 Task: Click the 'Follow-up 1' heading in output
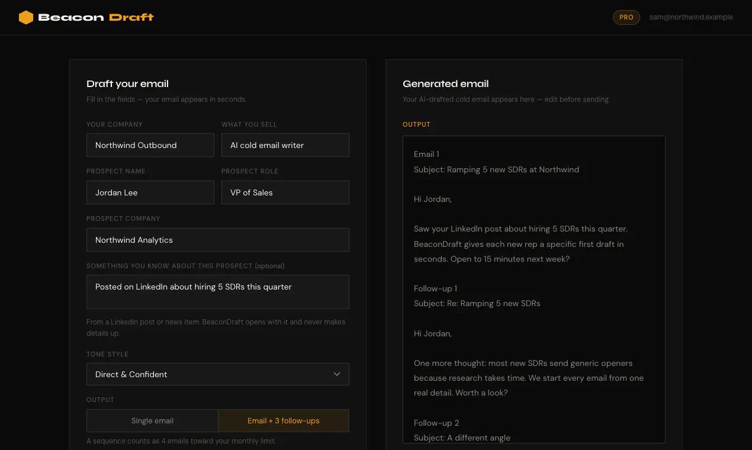[x=435, y=288]
